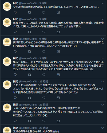
Task: Open the 9 時間 timestamp on the 美玲 1周目 tweet
Action: (43, 39)
